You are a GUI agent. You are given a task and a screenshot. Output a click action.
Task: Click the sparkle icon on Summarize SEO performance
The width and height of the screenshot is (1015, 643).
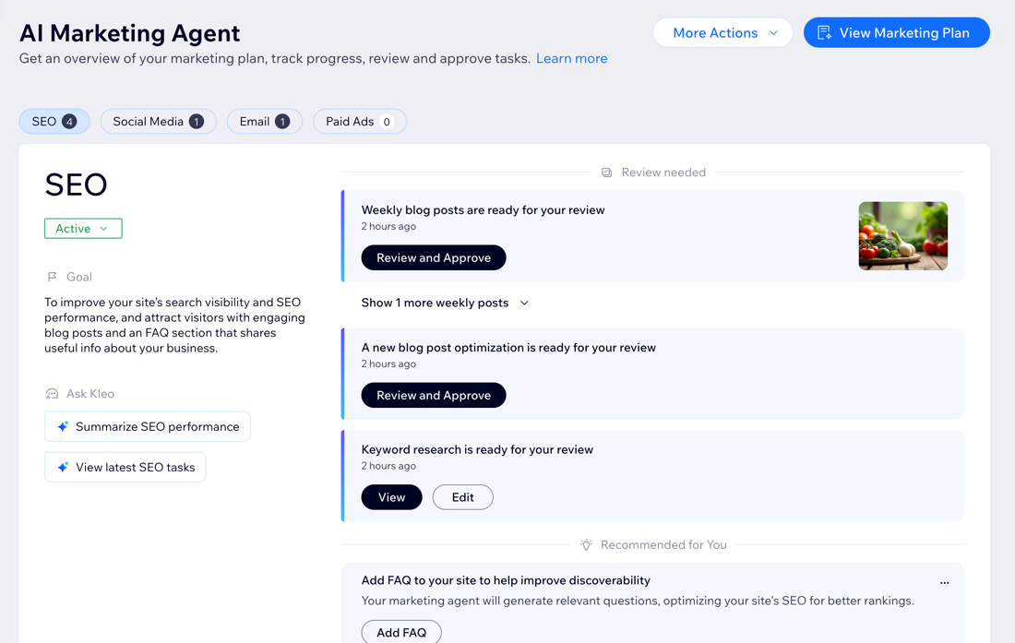[x=63, y=427]
